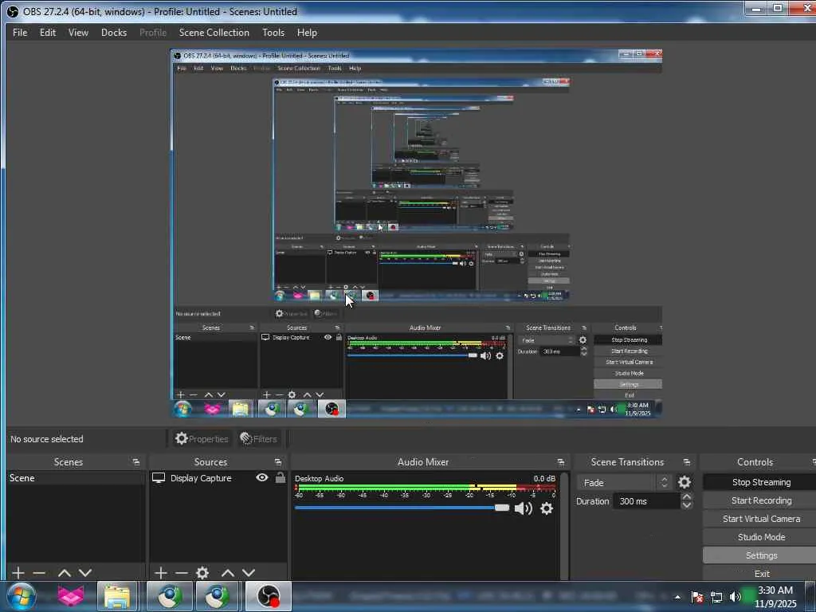
Task: Open Settings from Controls dock
Action: [761, 555]
